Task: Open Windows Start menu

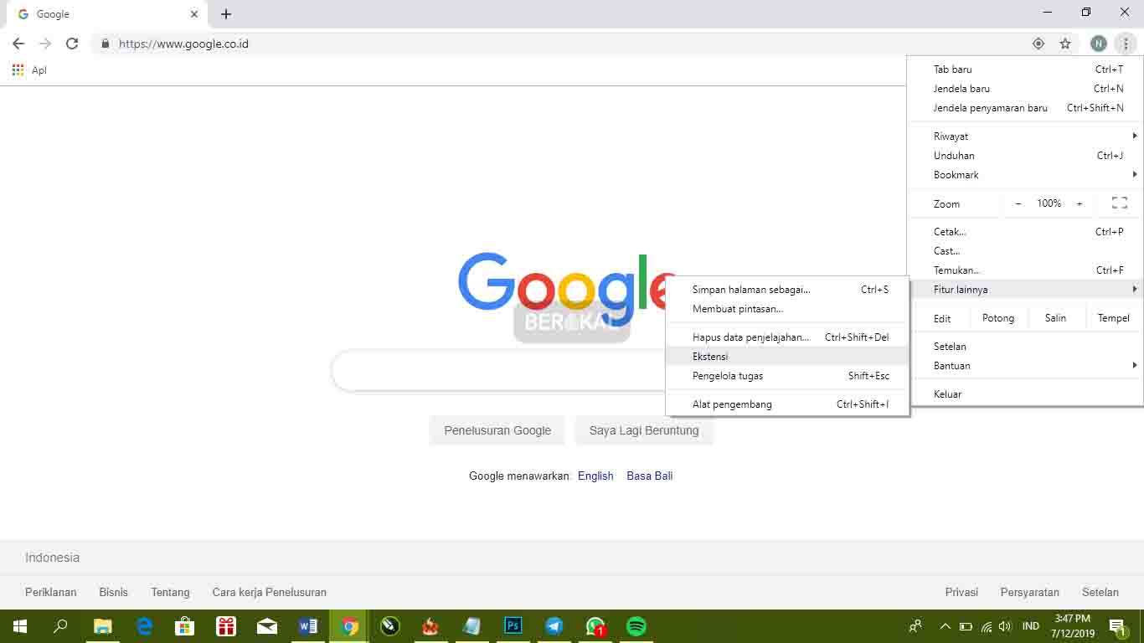Action: [20, 626]
